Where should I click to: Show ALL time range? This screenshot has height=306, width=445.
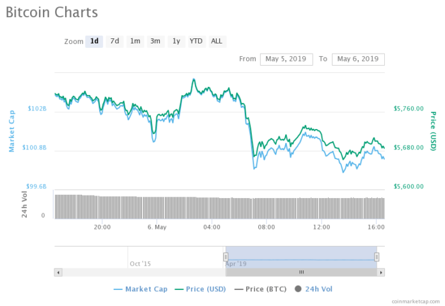[217, 42]
